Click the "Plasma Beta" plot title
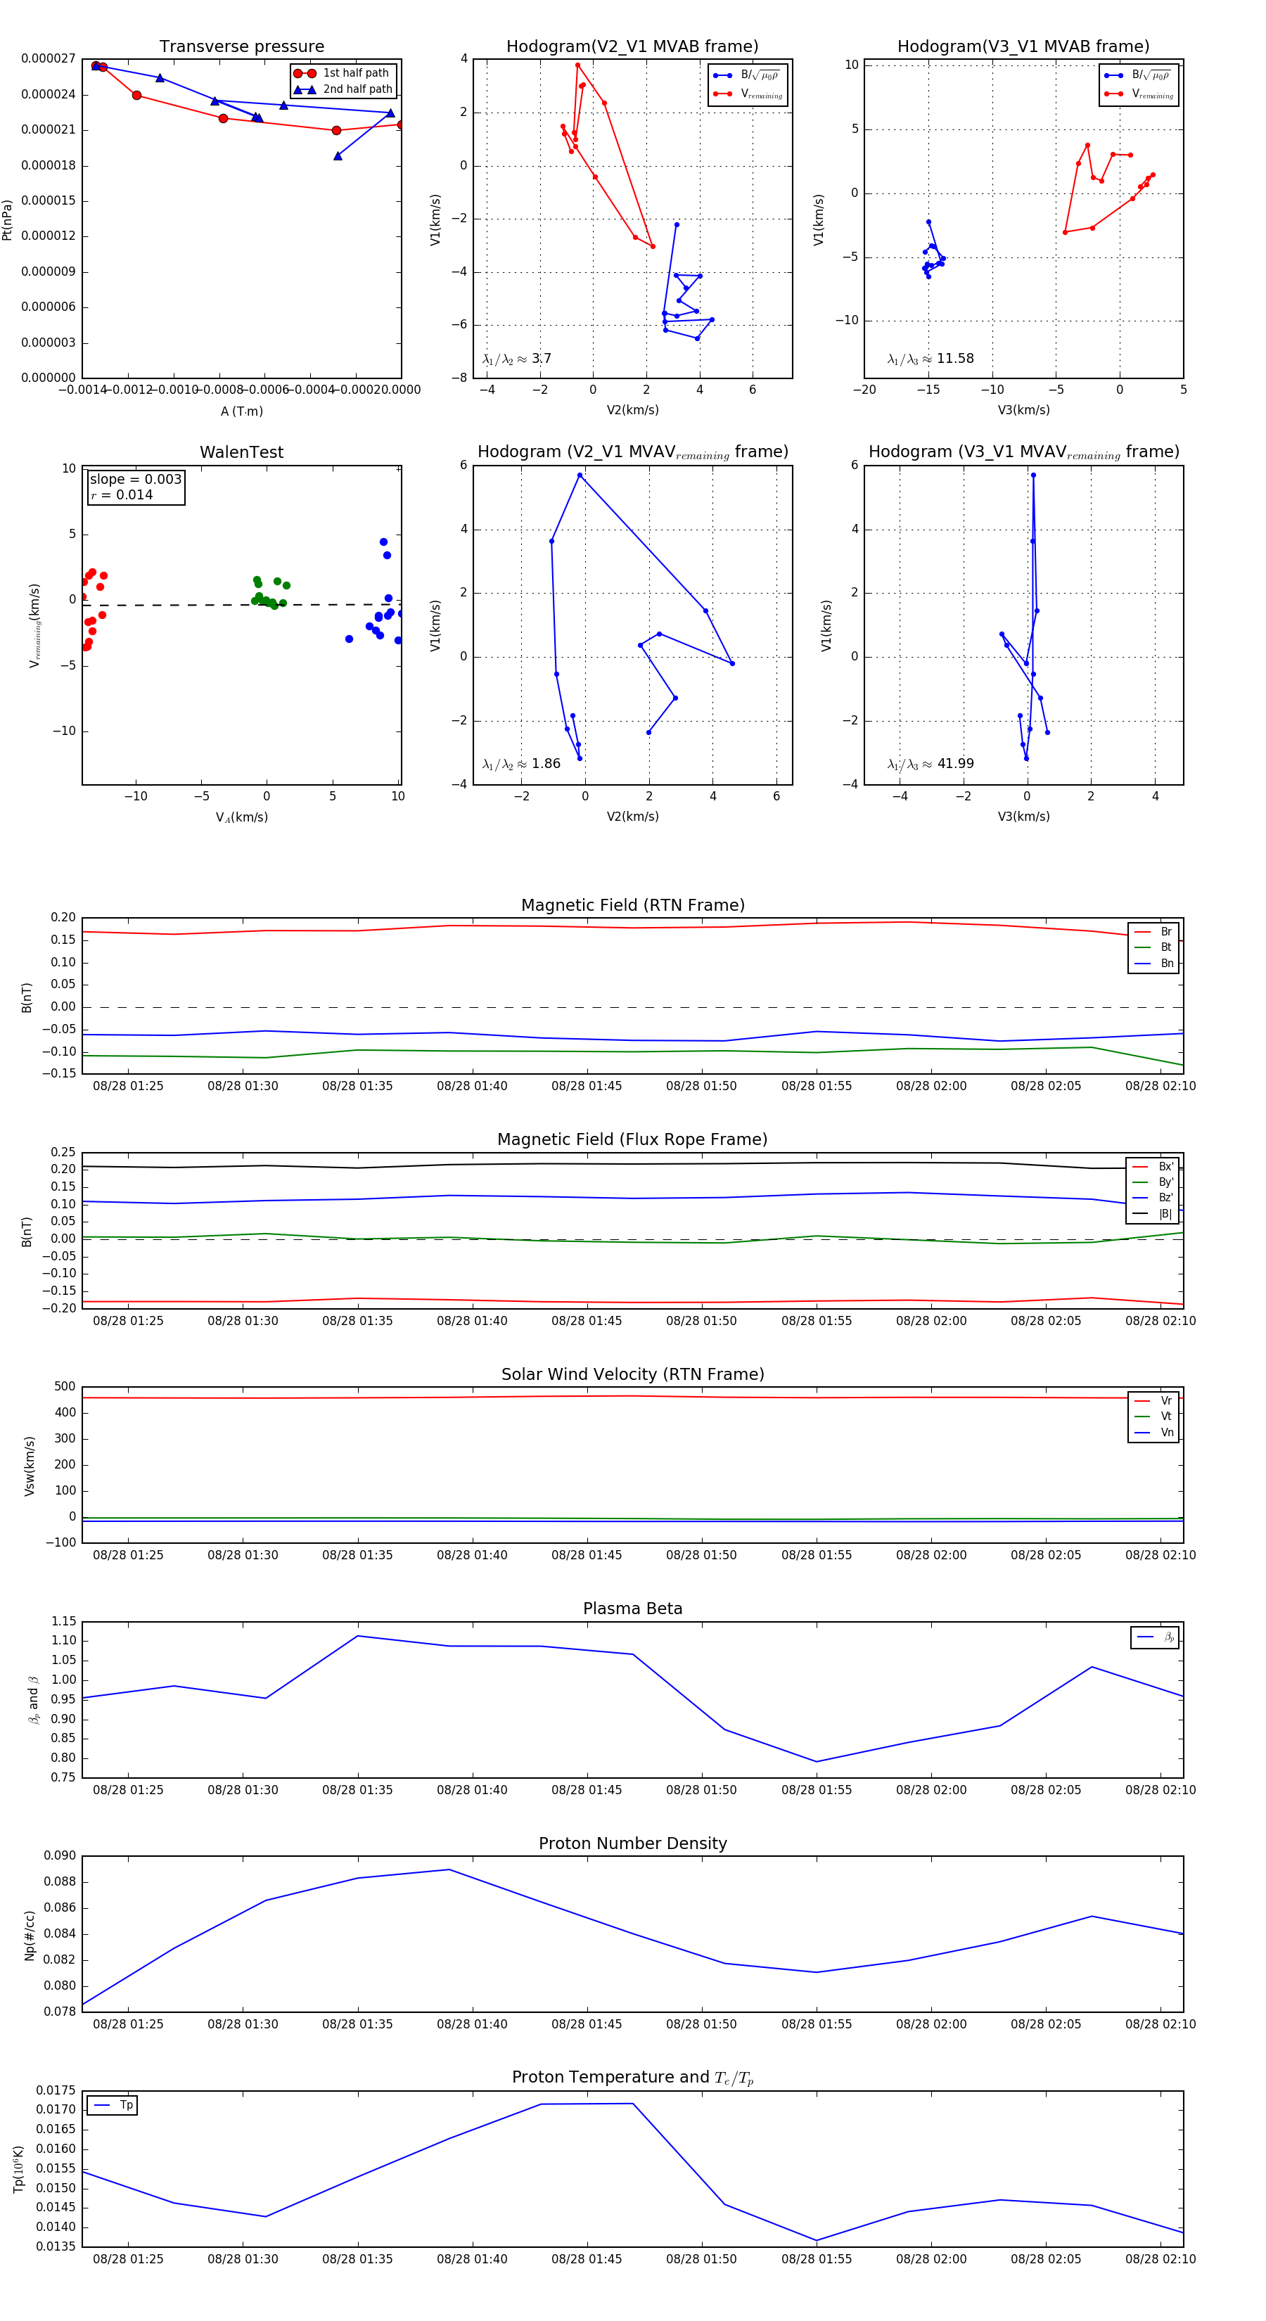This screenshot has width=1266, height=2321. tap(632, 1609)
